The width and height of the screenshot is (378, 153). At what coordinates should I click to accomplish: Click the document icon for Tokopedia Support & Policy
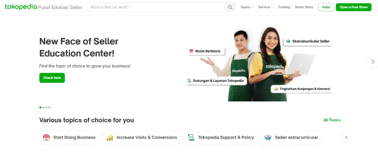(191, 138)
